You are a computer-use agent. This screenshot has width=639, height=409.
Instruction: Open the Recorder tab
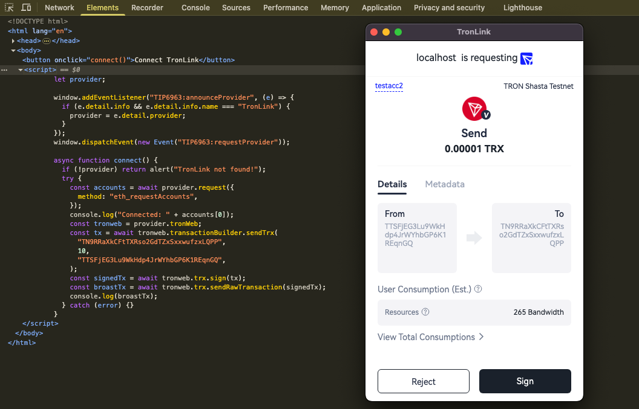147,8
